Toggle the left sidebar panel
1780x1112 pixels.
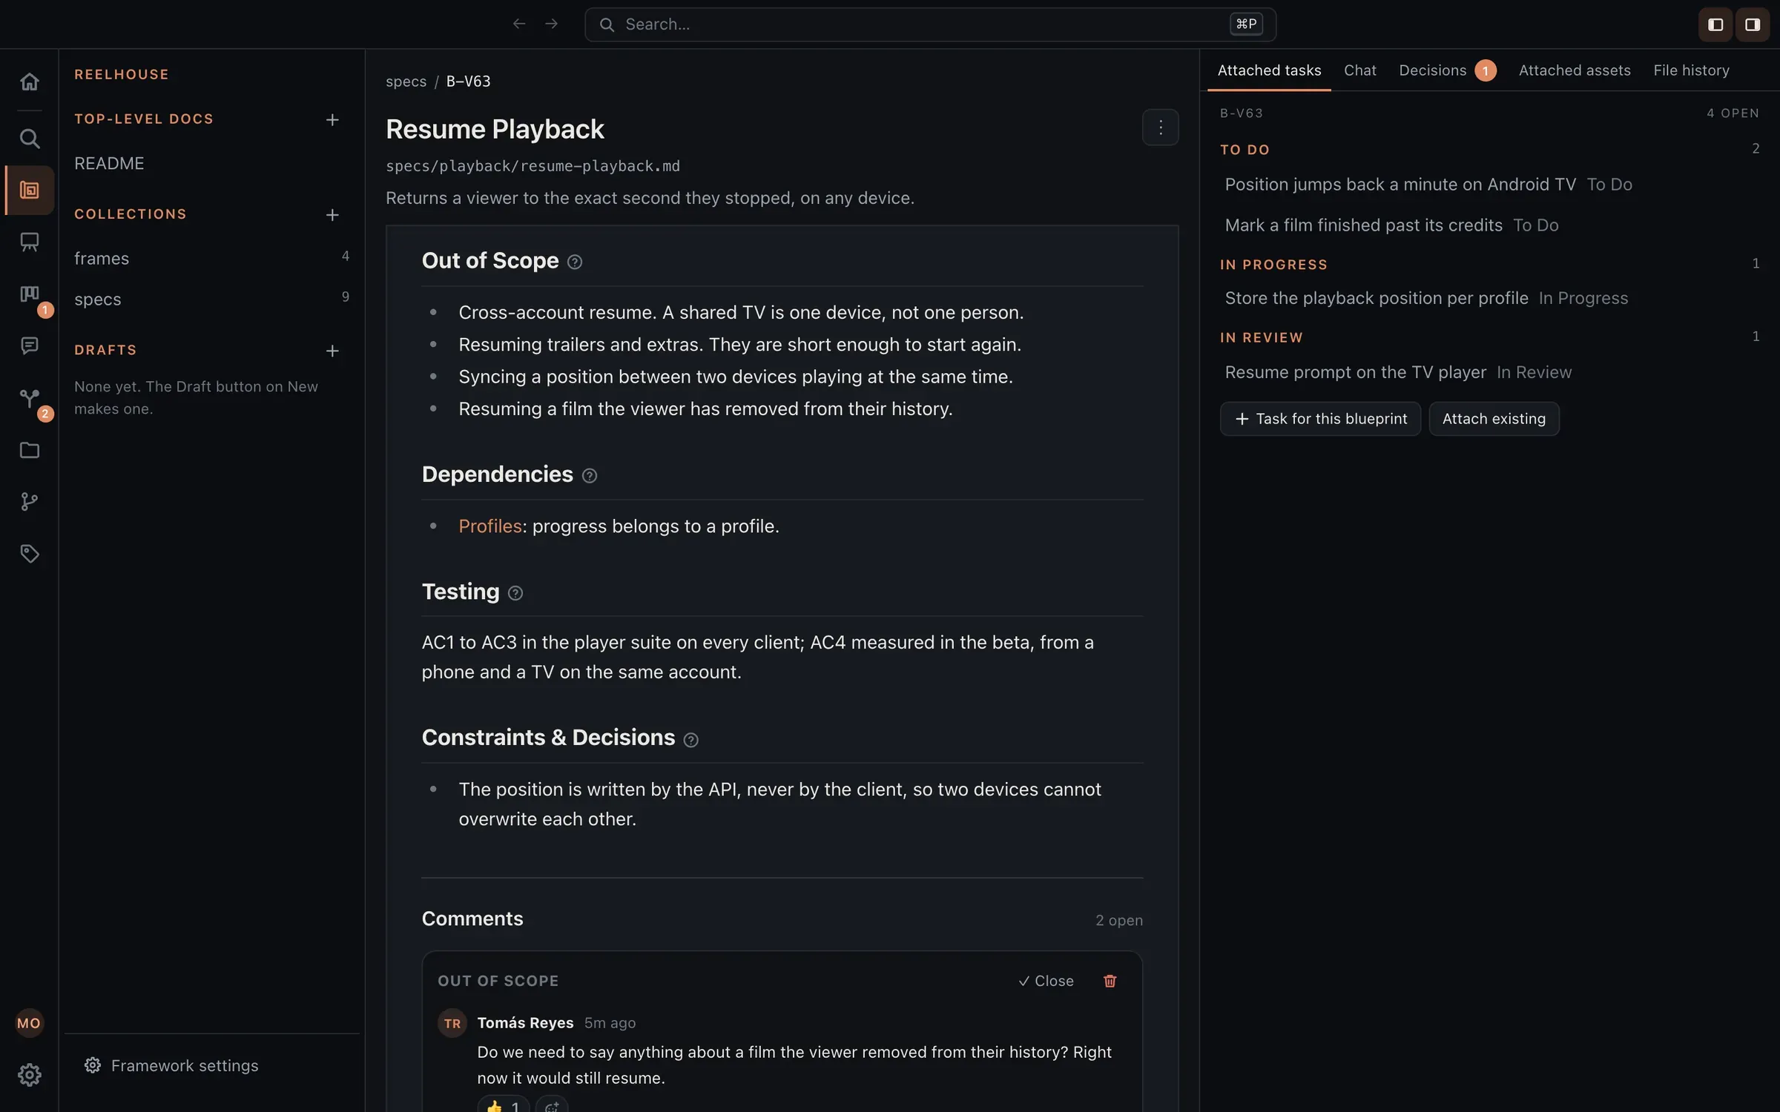pyautogui.click(x=1715, y=24)
